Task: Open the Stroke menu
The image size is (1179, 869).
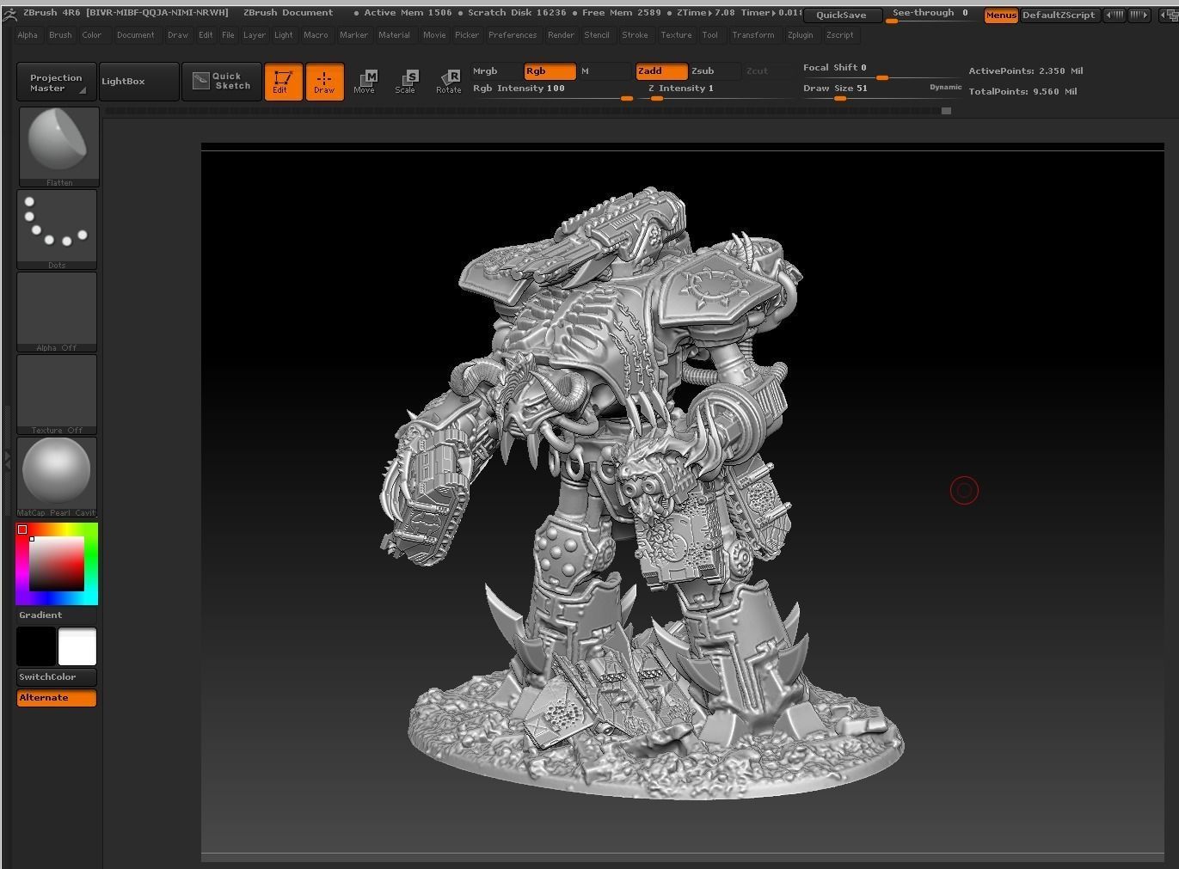Action: [x=635, y=35]
